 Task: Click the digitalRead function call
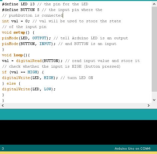[29, 61]
